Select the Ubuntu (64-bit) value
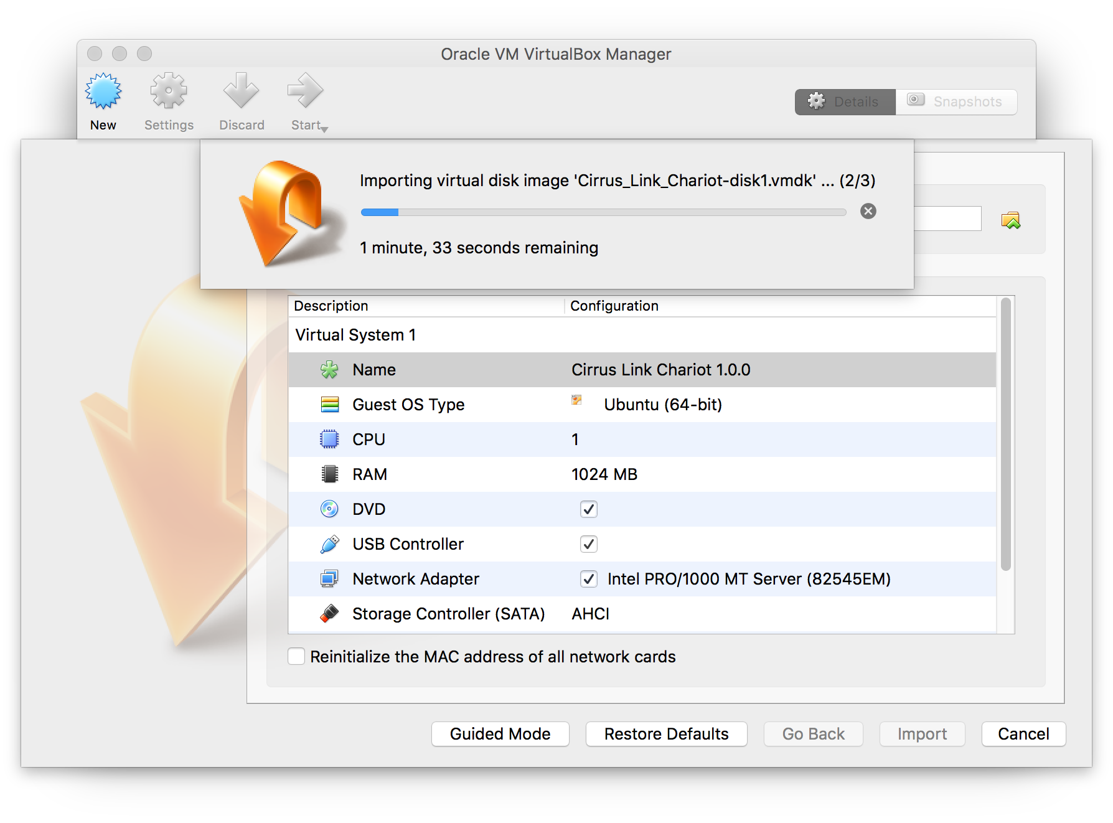 pyautogui.click(x=663, y=405)
